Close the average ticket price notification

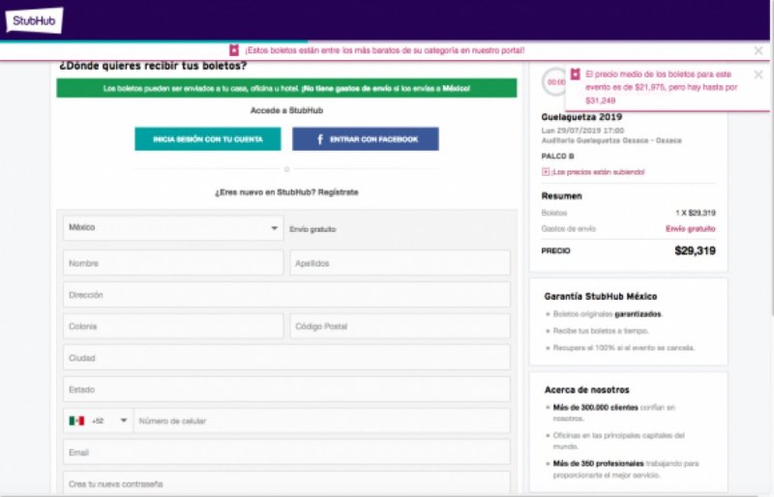(759, 74)
